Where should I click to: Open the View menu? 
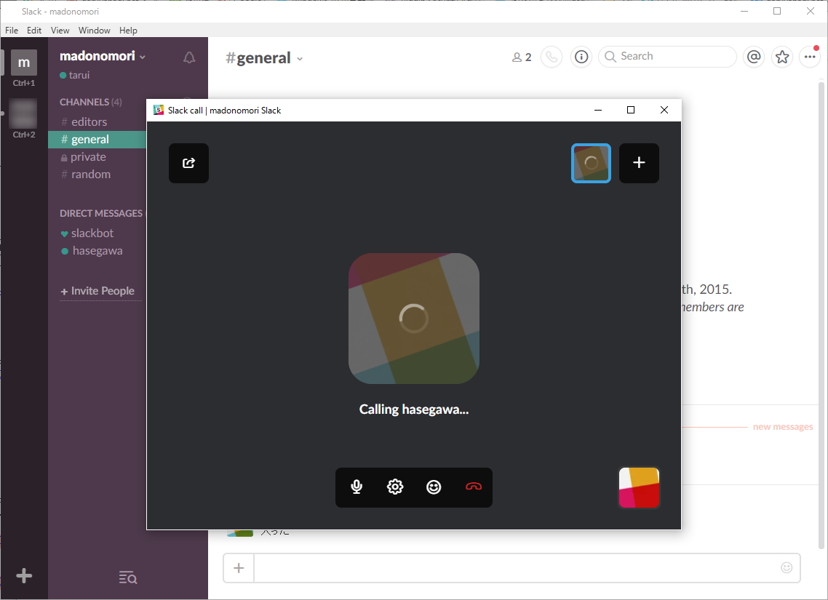pyautogui.click(x=60, y=30)
